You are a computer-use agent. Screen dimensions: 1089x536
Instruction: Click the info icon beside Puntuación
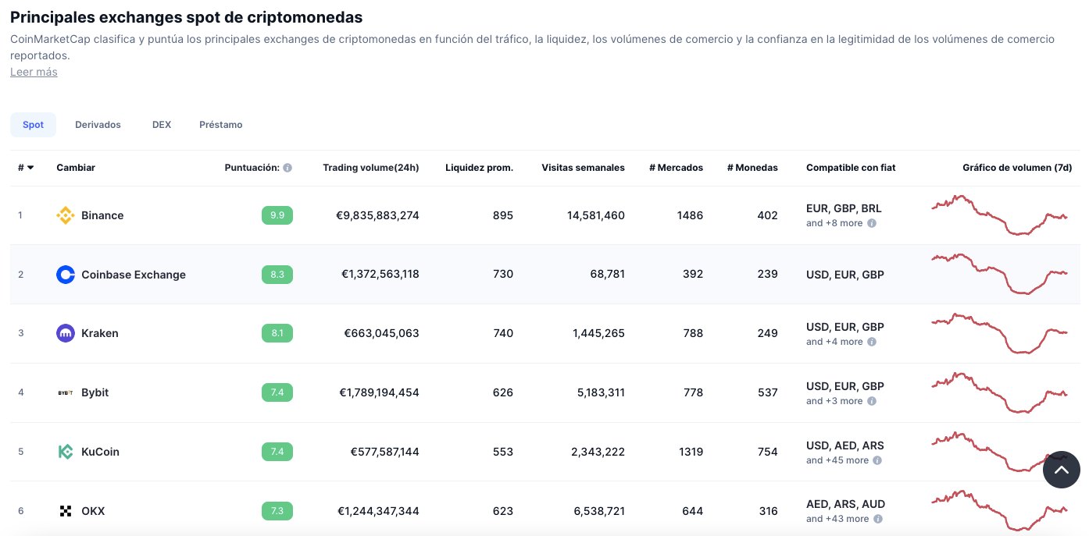tap(287, 168)
